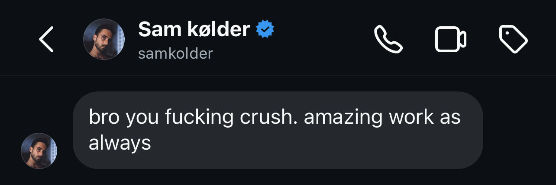
Task: Click the word "always" in the message
Action: 120,143
